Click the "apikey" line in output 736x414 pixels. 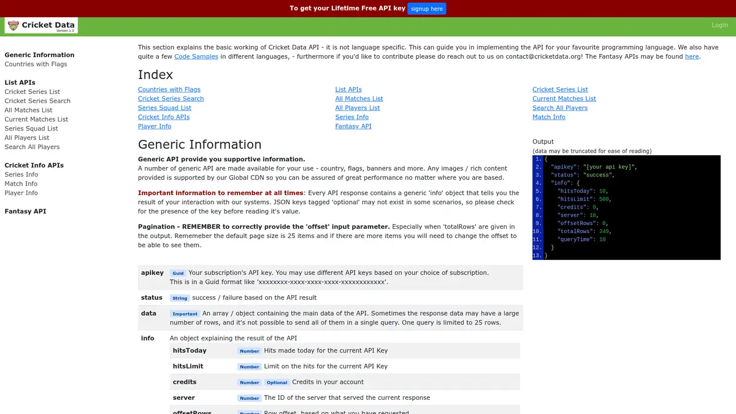595,167
